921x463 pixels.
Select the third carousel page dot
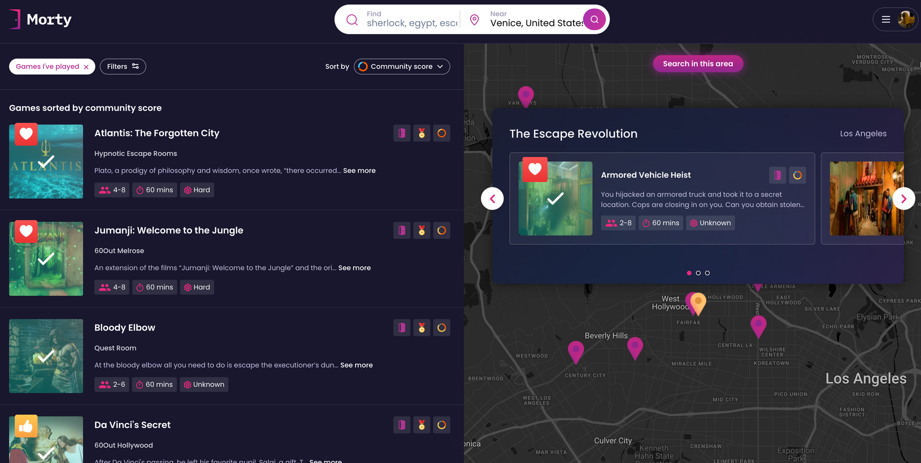tap(707, 273)
